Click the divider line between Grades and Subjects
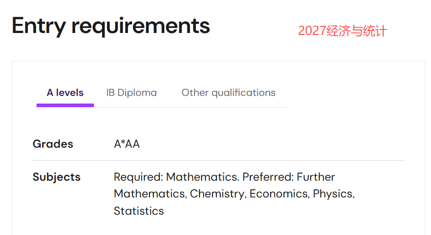 pyautogui.click(x=218, y=160)
